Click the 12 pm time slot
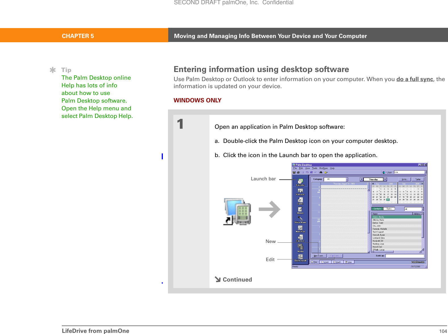Screen dimensions: 448x334 click(x=339, y=221)
